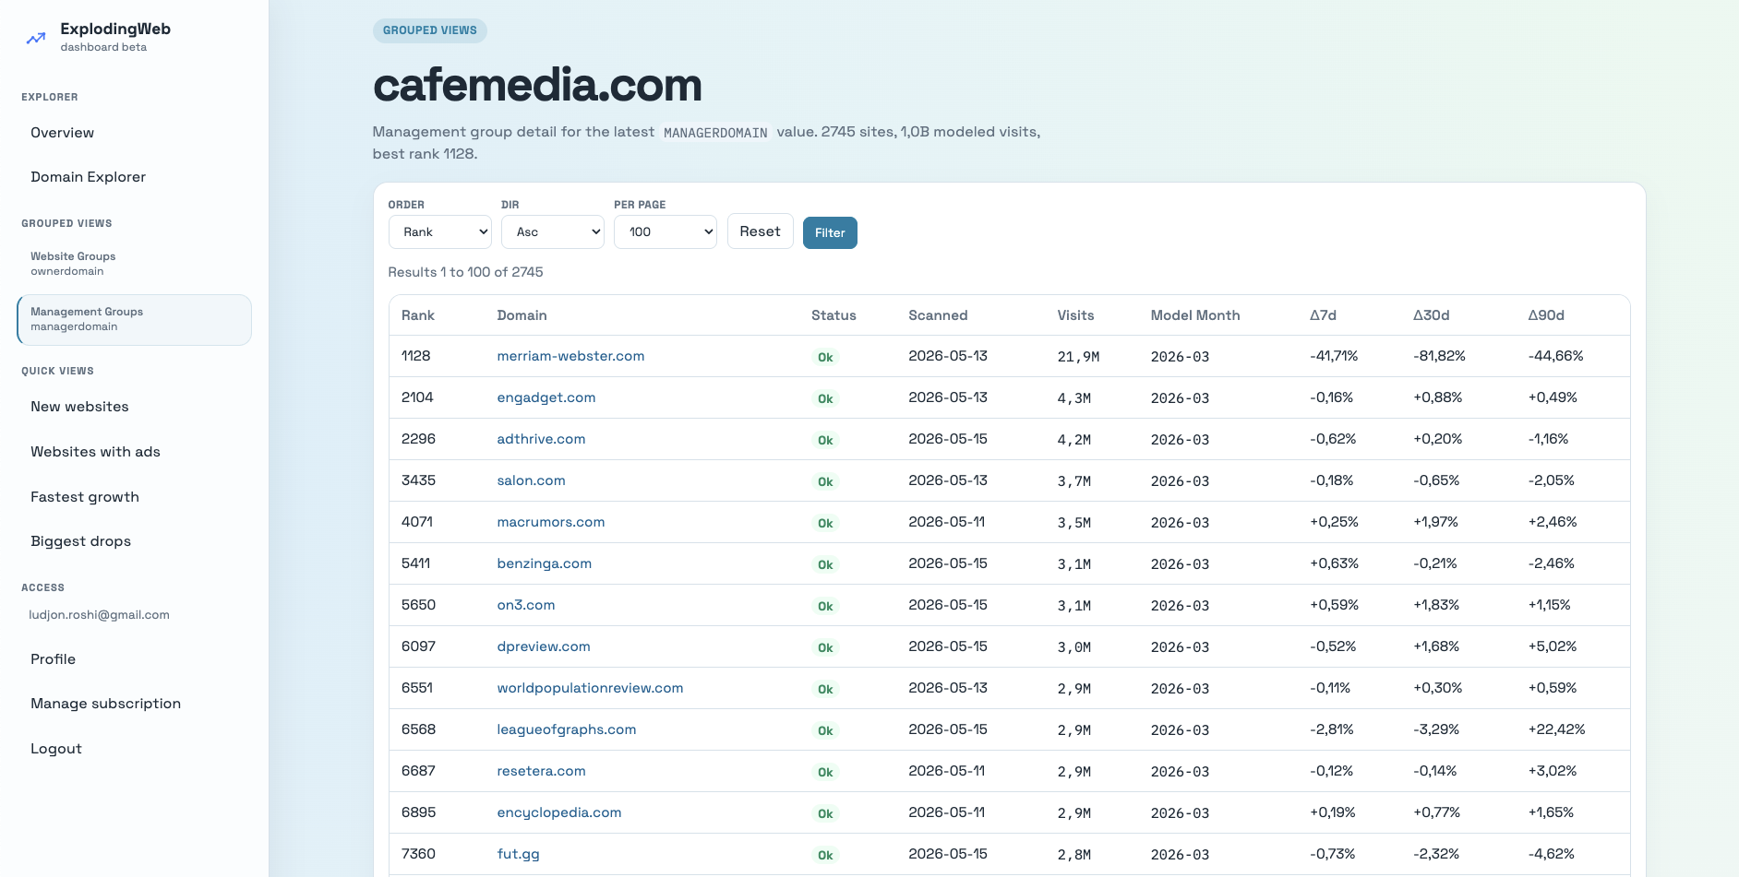
Task: Click rank value 4071 for macrumors.com
Action: (417, 522)
